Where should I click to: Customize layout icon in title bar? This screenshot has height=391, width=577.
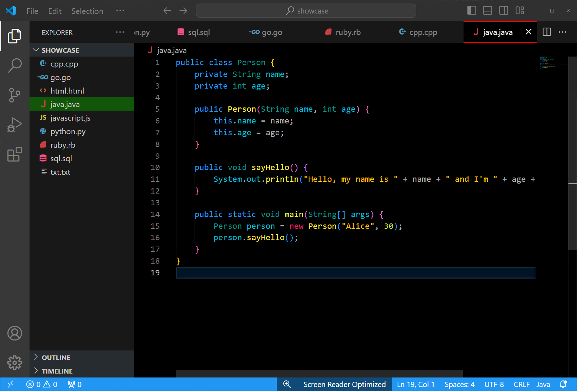tap(520, 11)
